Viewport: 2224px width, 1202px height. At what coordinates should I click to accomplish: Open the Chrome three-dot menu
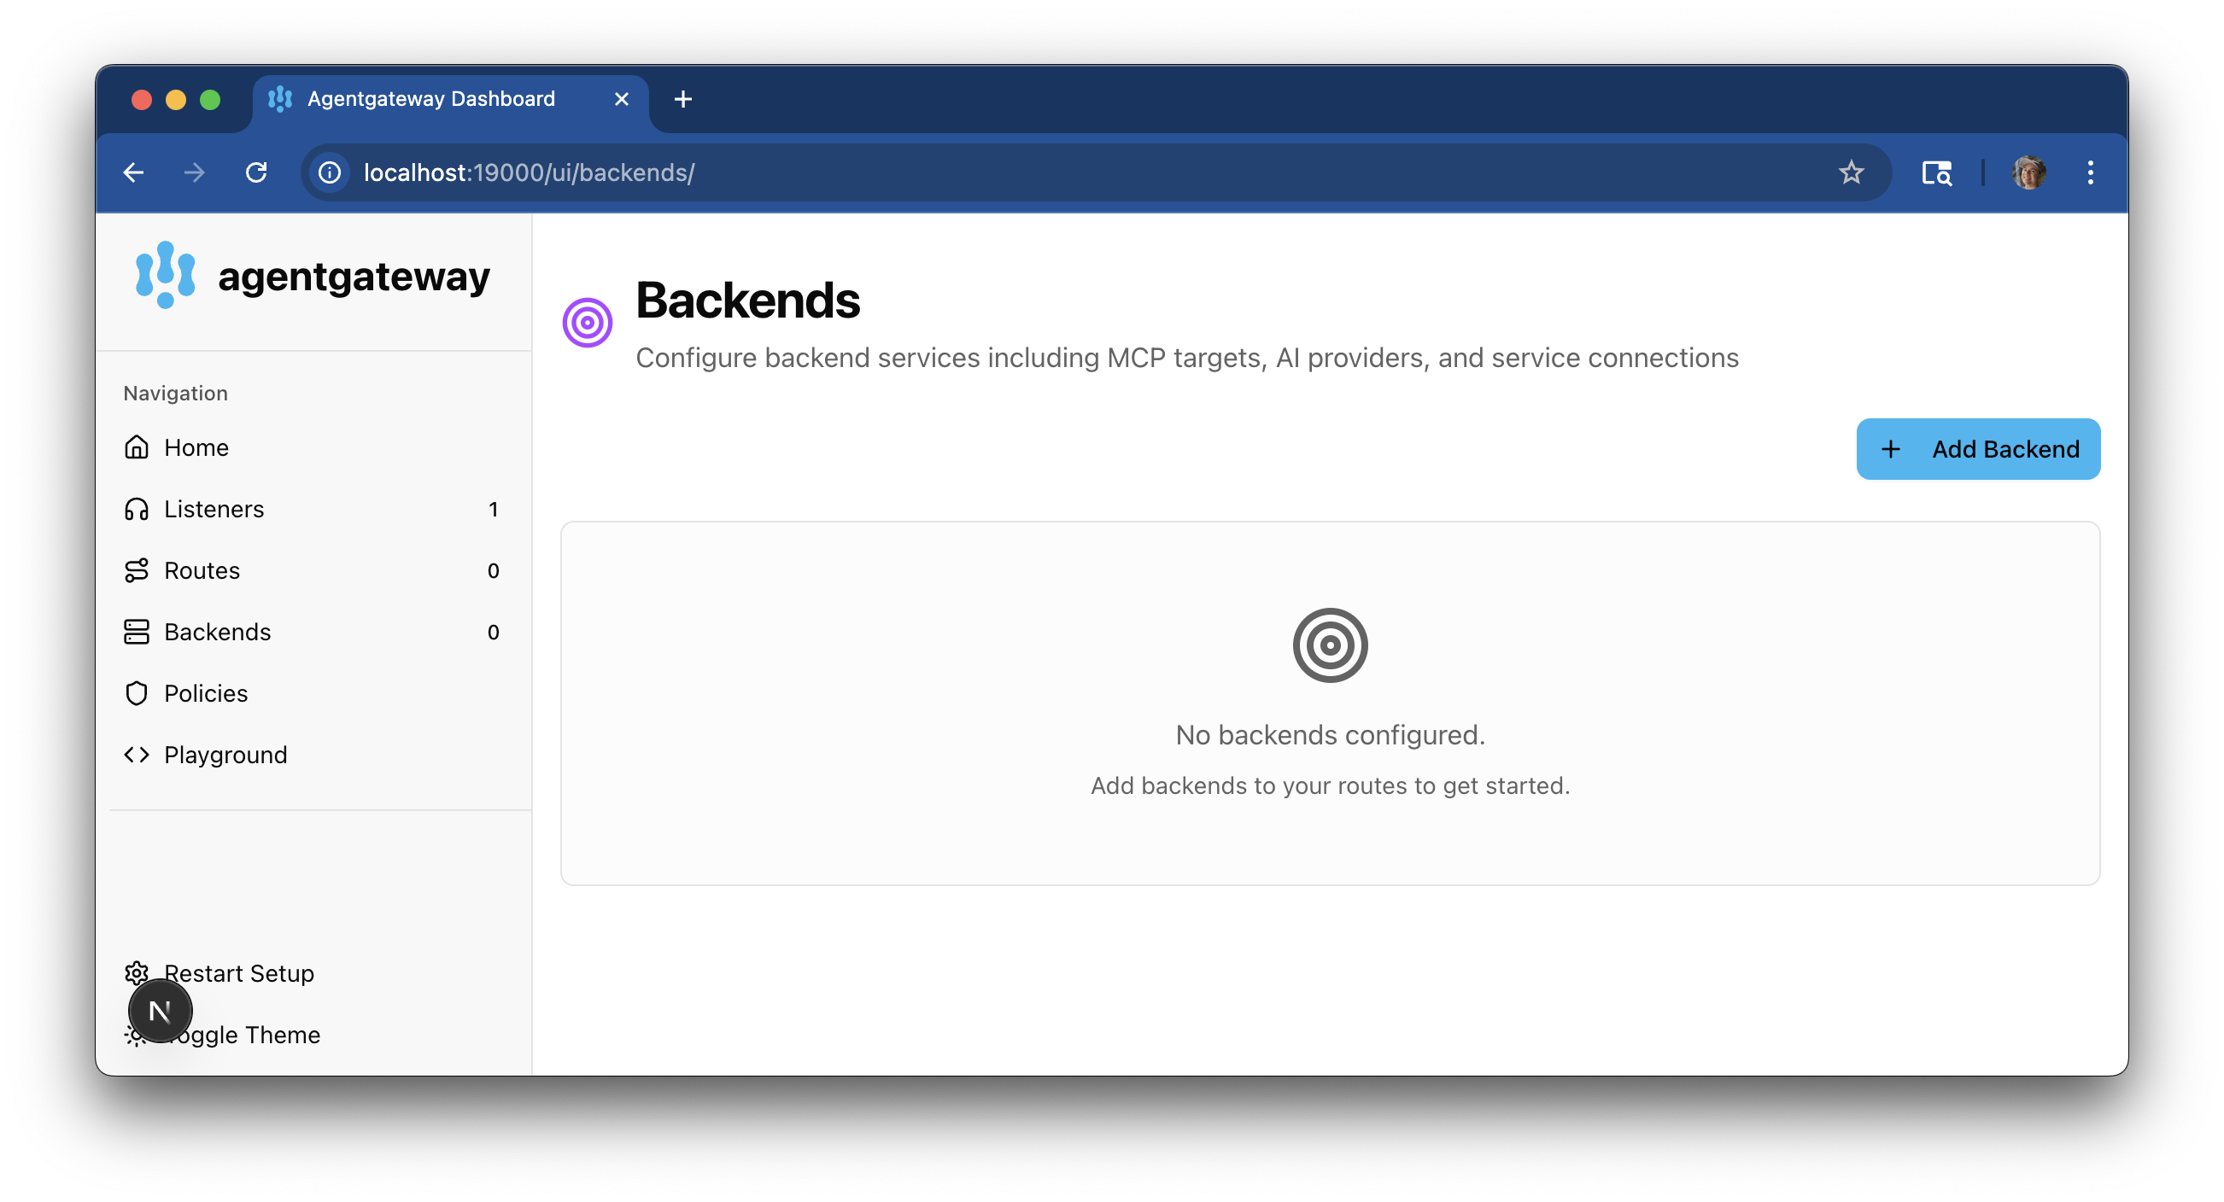click(x=2090, y=172)
